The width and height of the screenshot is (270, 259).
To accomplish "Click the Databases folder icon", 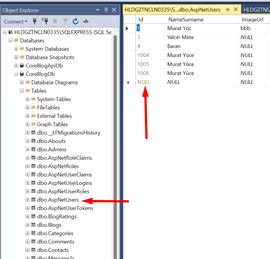I will tap(16, 40).
